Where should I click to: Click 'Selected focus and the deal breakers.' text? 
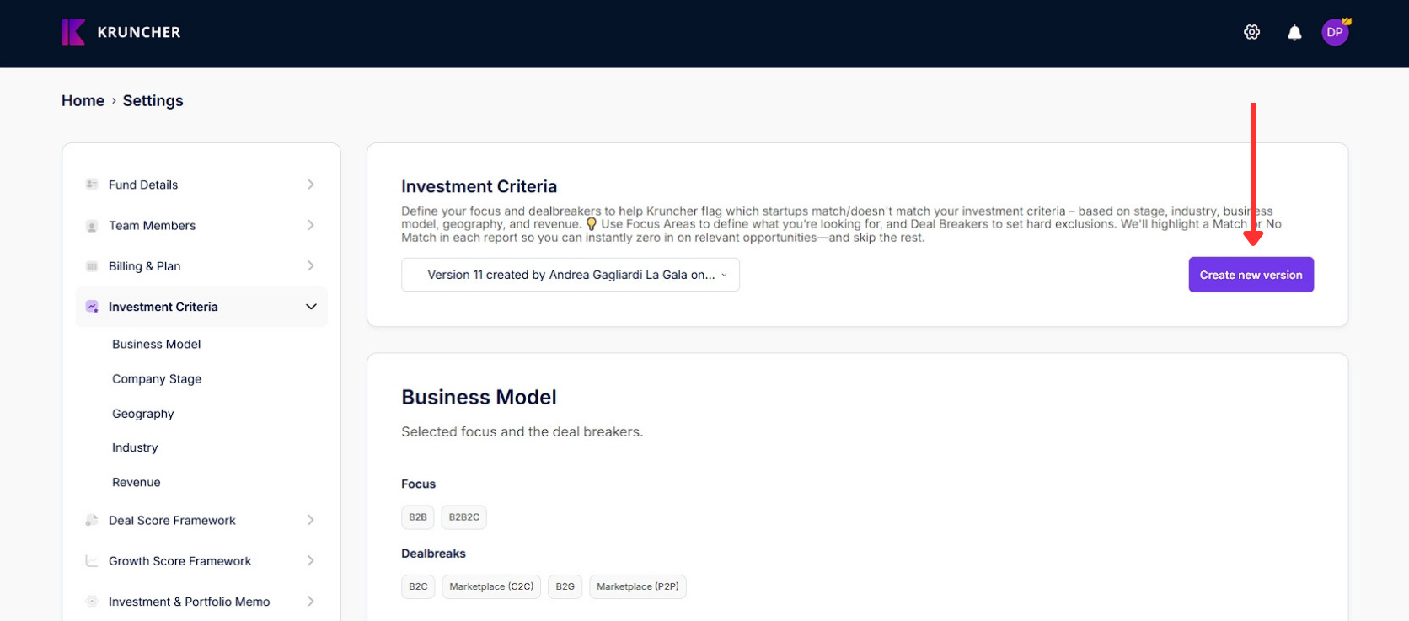tap(522, 431)
